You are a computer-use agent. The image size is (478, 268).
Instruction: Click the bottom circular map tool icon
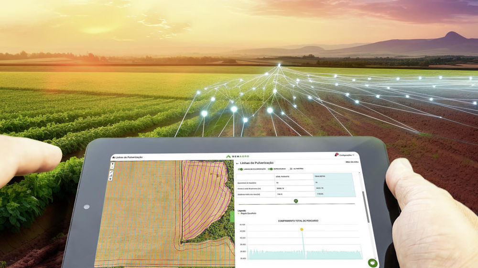coord(111,179)
